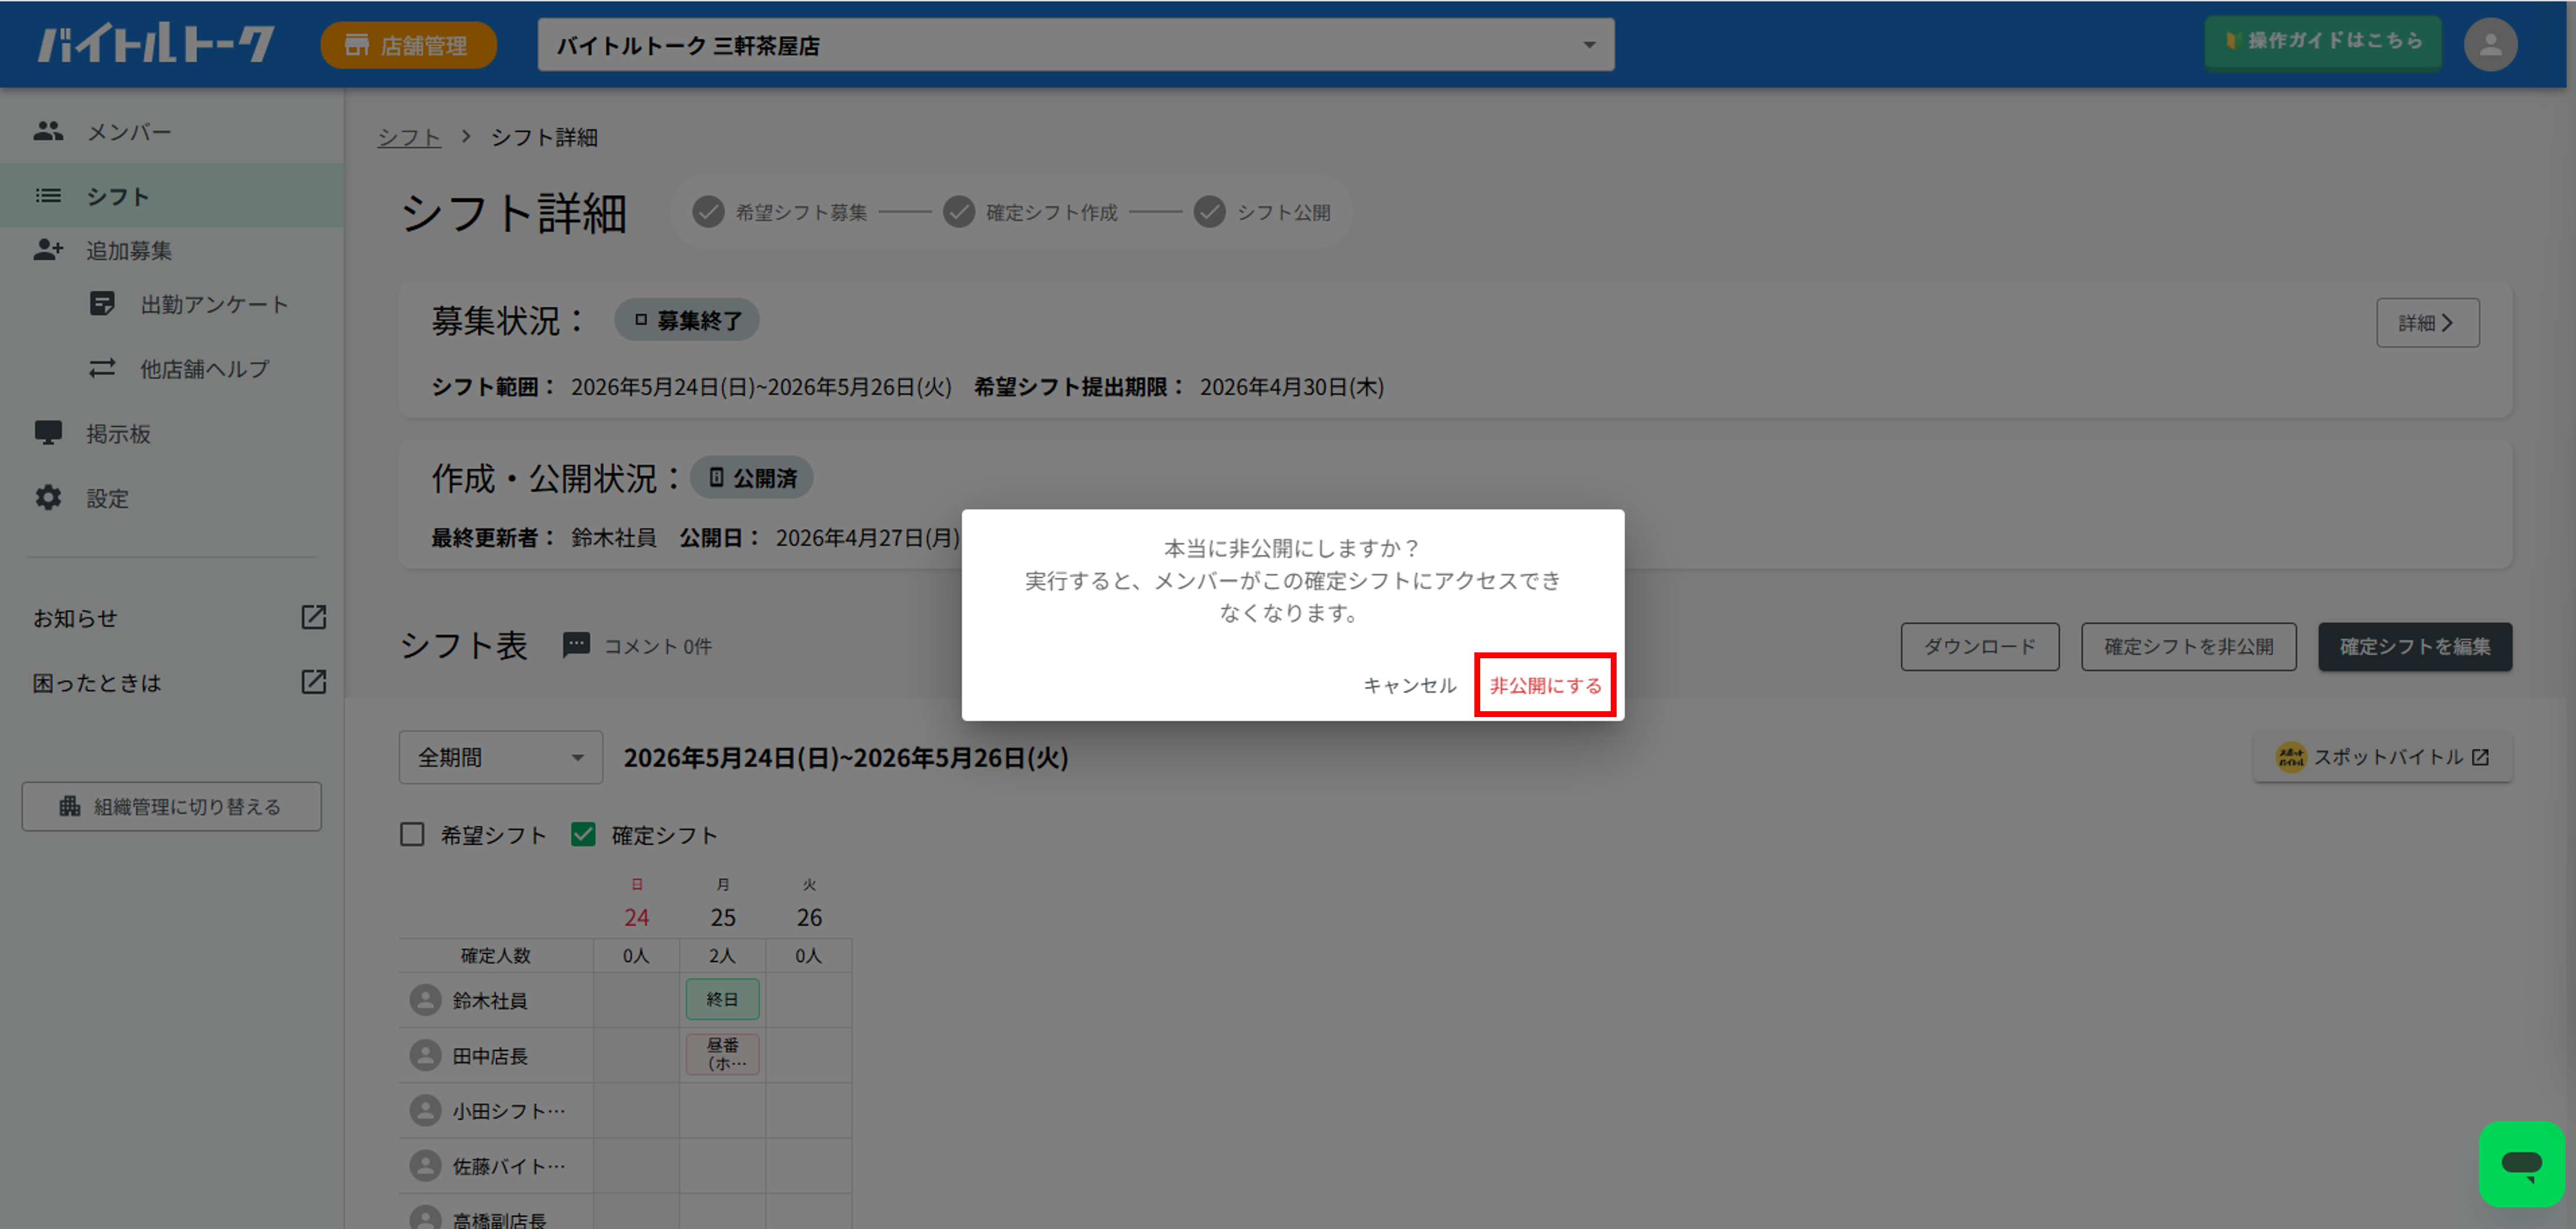
Task: Select the Sunday 24 date column header
Action: click(637, 904)
